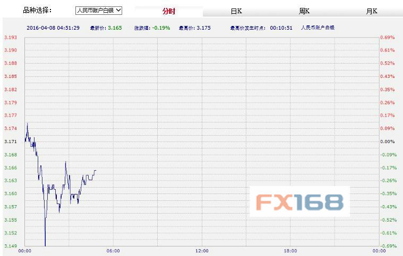This screenshot has height=256, width=403.
Task: Click the FX168 watermark logo
Action: [x=299, y=201]
